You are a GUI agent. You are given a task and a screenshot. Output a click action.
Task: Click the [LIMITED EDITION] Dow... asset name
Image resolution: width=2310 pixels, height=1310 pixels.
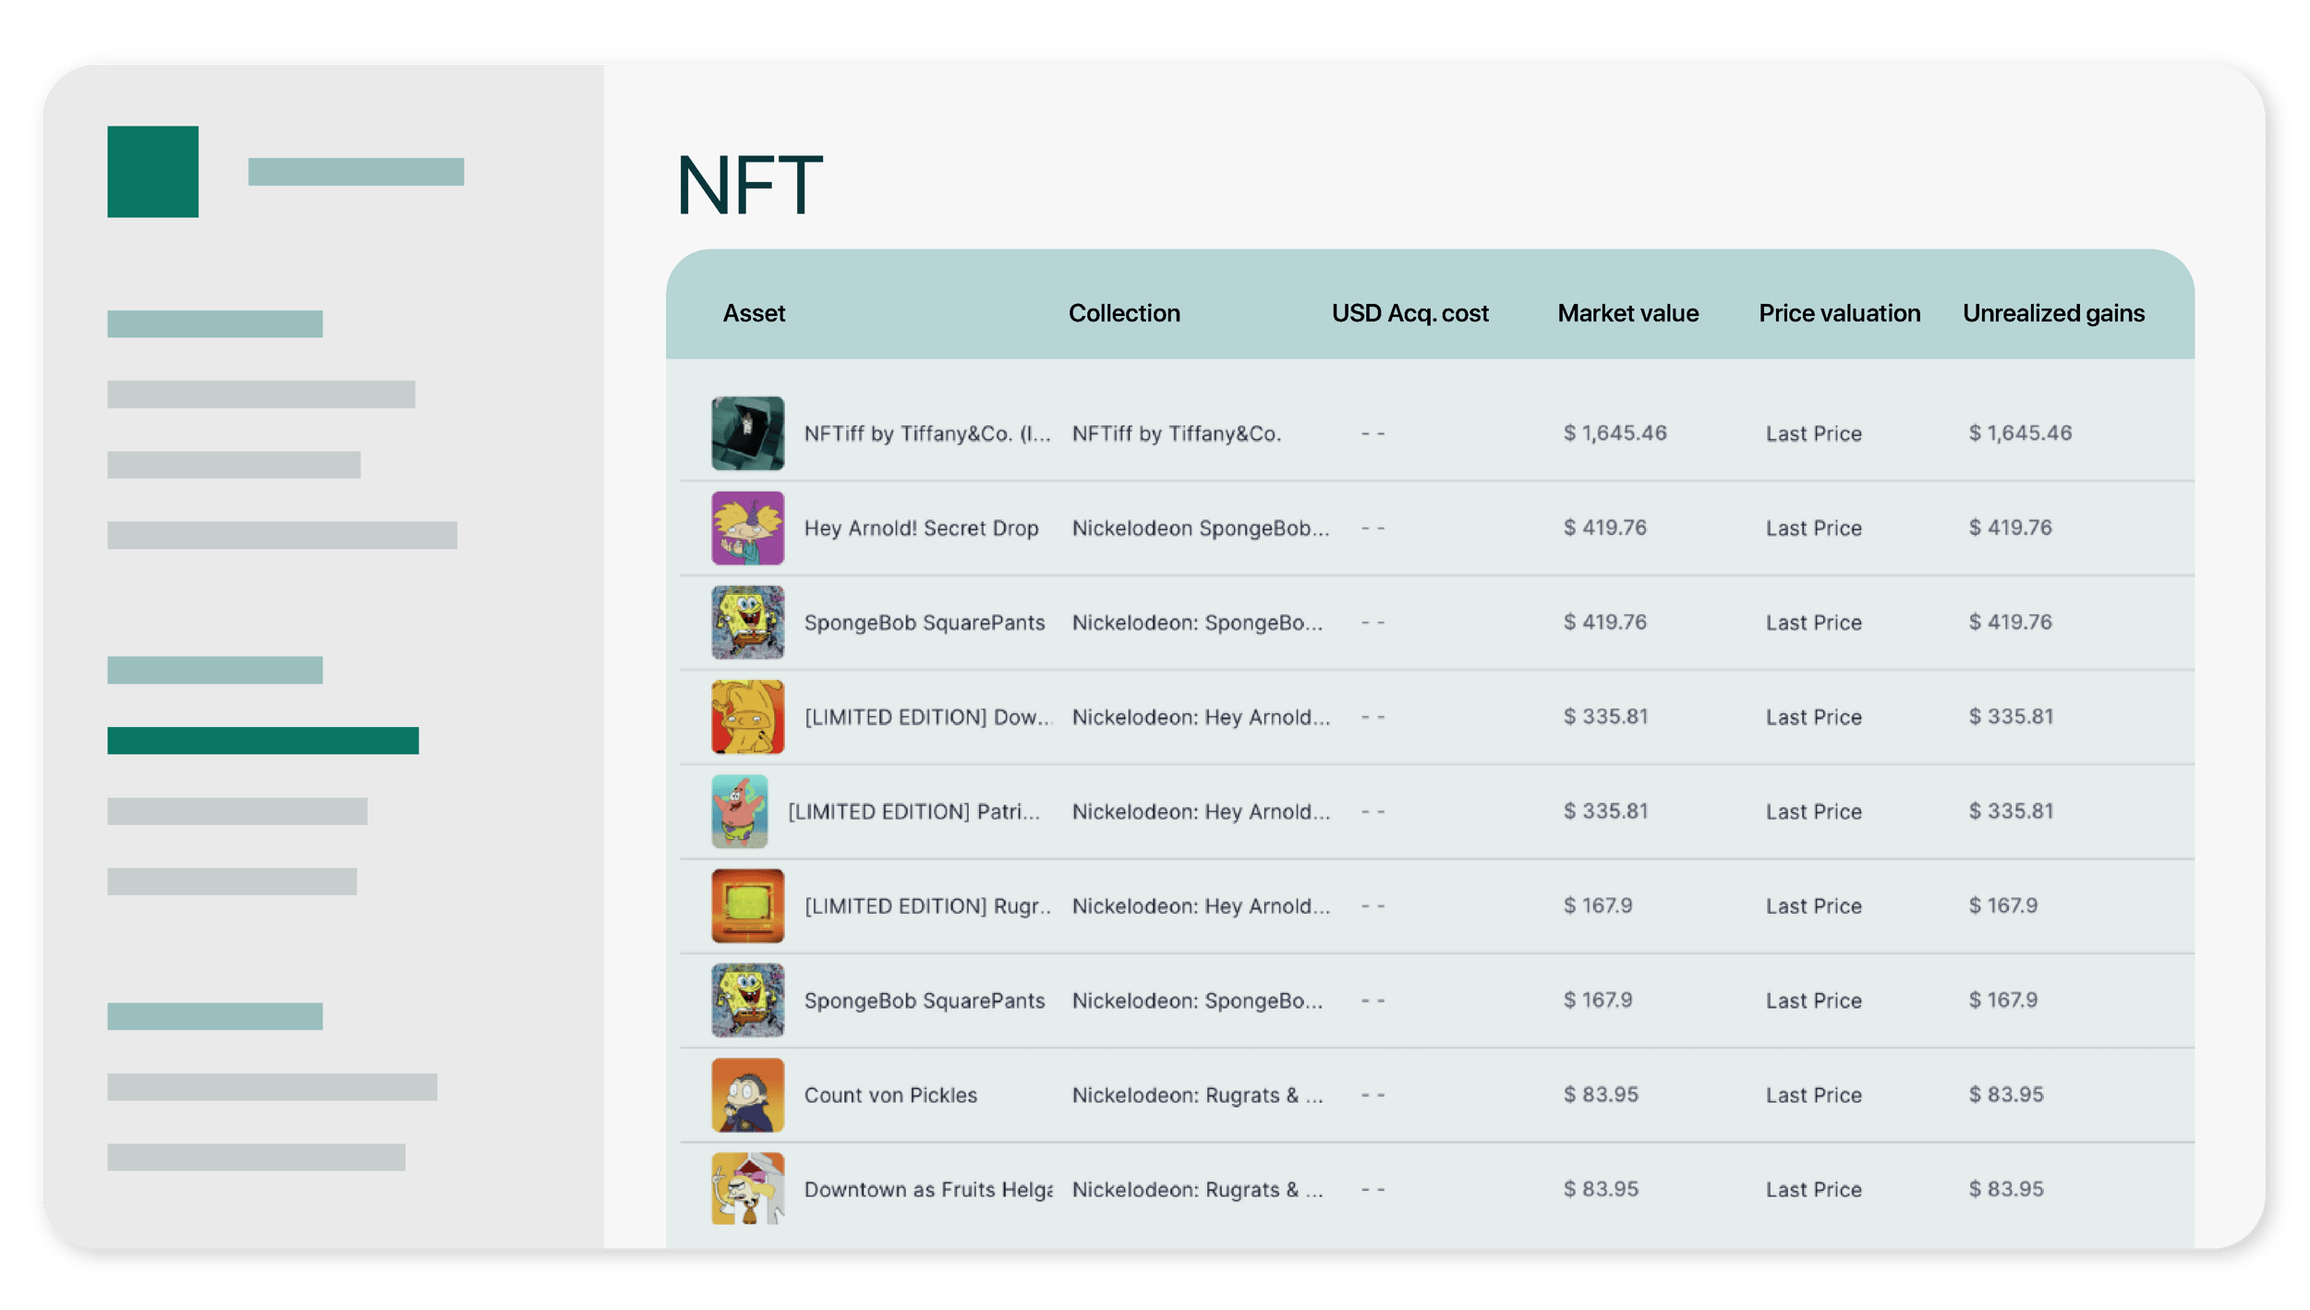928,717
